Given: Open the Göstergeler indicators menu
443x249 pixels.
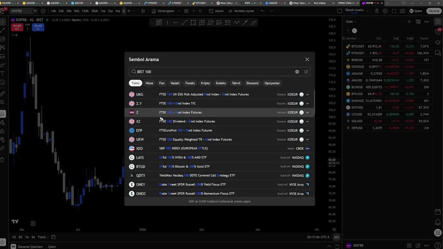Looking at the screenshot, I should (x=163, y=11).
